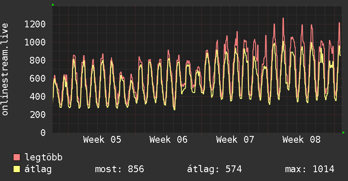The image size is (348, 181).
Task: Select the legtöbb legend label
Action: 43,157
